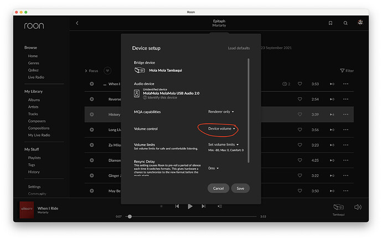Click the When I Ride album art thumbnail
The width and height of the screenshot is (382, 239).
pos(27,210)
